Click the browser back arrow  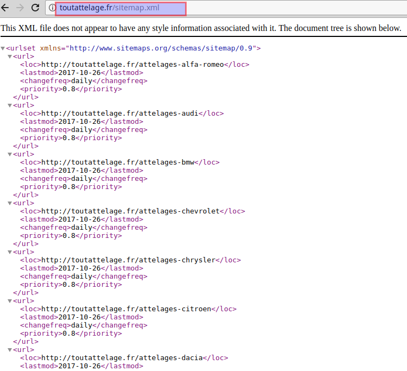pyautogui.click(x=6, y=8)
